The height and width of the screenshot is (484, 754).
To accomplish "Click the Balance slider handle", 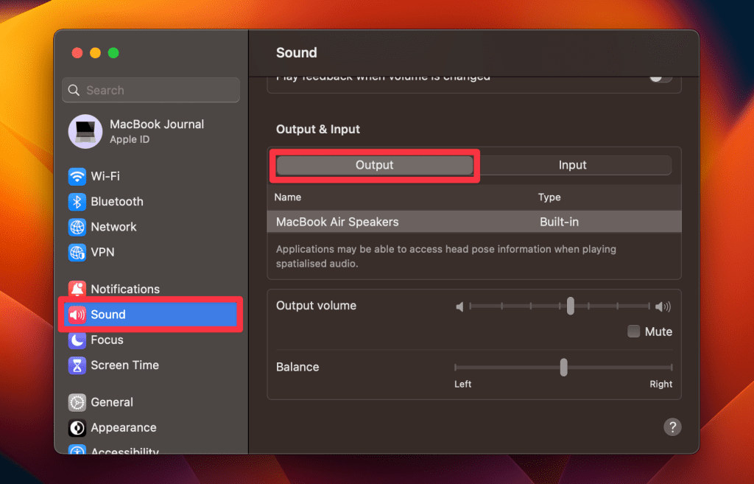I will tap(563, 367).
